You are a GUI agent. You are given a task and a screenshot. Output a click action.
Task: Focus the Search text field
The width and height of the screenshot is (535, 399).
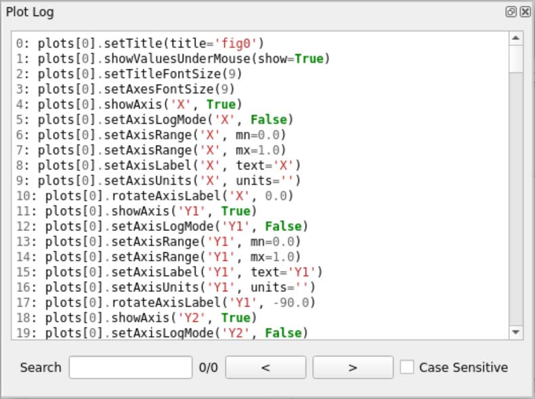tap(131, 367)
